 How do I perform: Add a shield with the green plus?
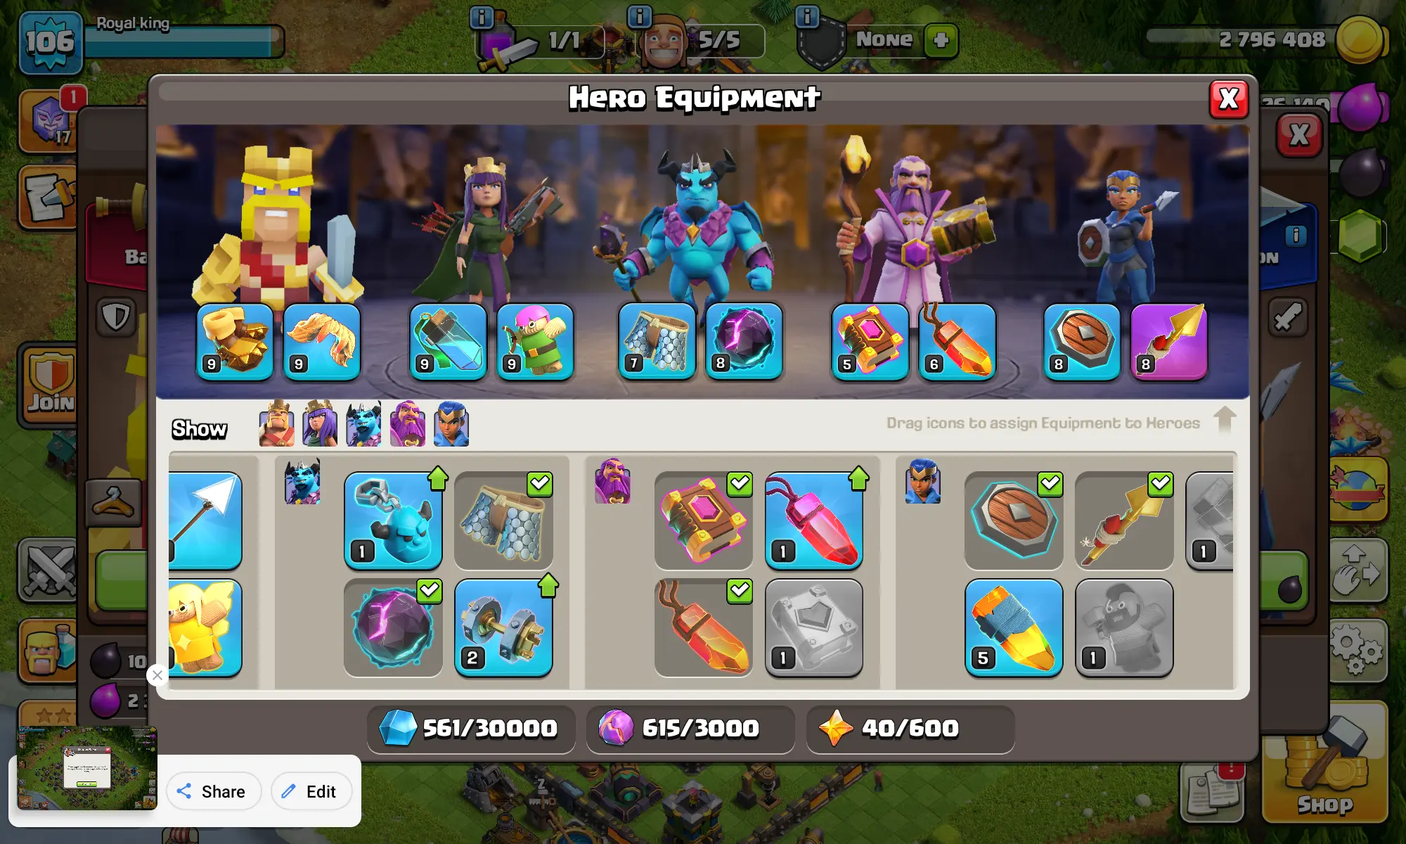(941, 40)
